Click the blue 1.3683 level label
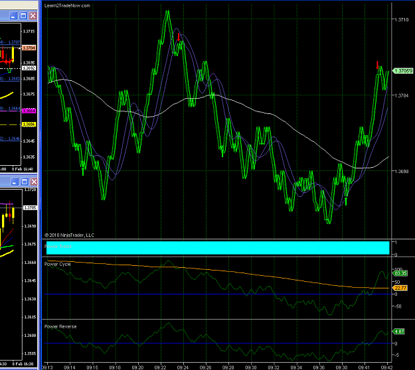Image resolution: width=415 pixels, height=370 pixels. pos(14,78)
